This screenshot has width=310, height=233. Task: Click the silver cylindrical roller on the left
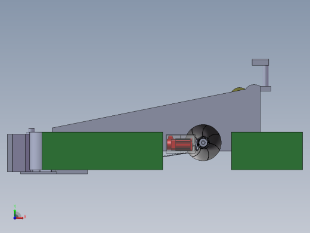36,151
